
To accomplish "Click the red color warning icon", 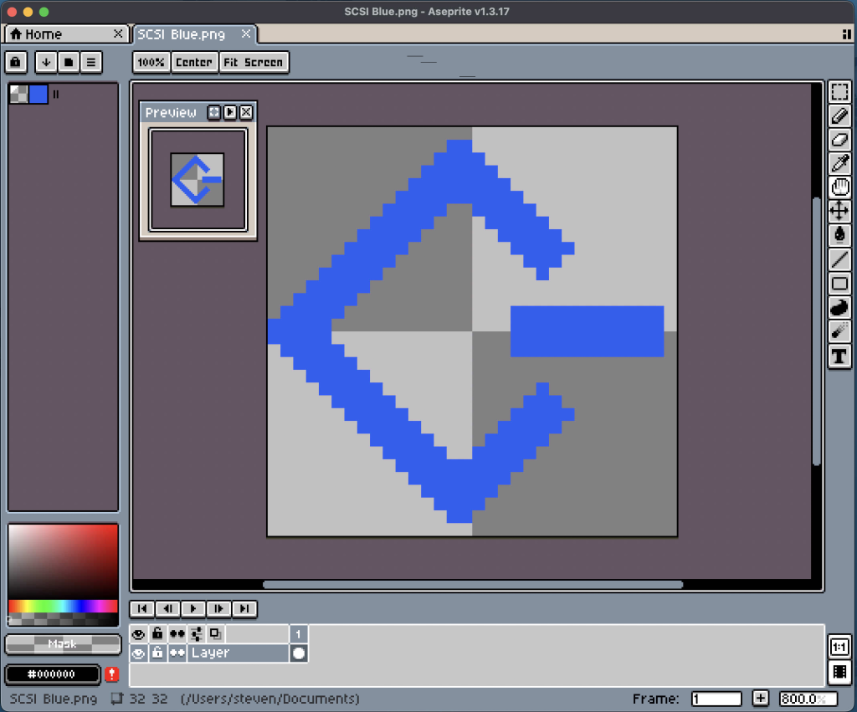I will [x=112, y=674].
